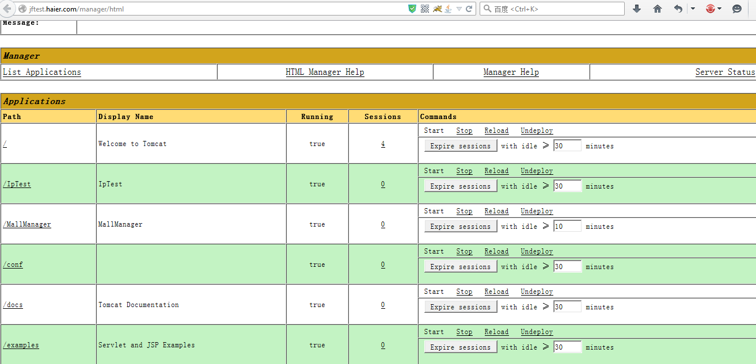Reload the Tomcat Documentation application
This screenshot has height=364, width=756.
pyautogui.click(x=496, y=292)
